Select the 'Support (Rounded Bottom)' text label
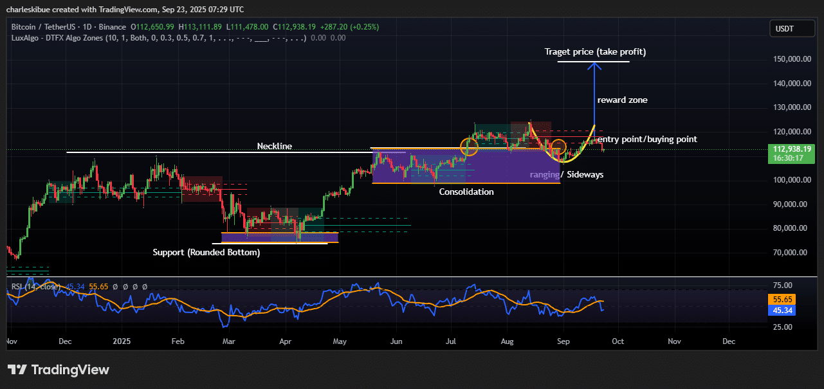The image size is (824, 389). (x=206, y=253)
